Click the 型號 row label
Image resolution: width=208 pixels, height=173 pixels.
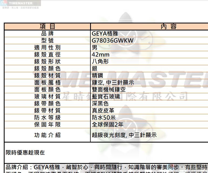coord(47,40)
